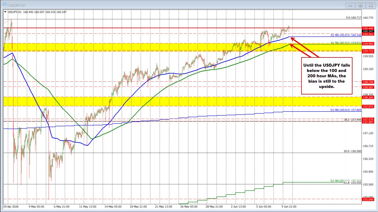Click the red 159.960 price label

368,44
